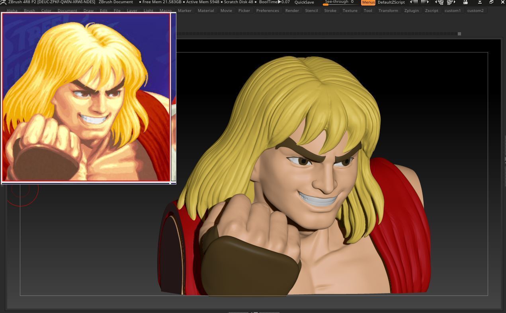506x313 pixels.
Task: Open the Picker menu
Action: [x=244, y=10]
